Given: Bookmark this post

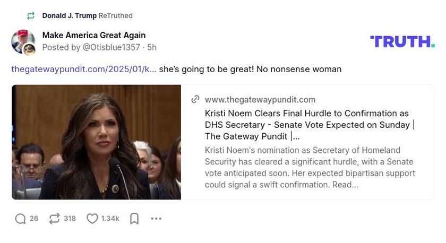Looking at the screenshot, I should tap(134, 219).
